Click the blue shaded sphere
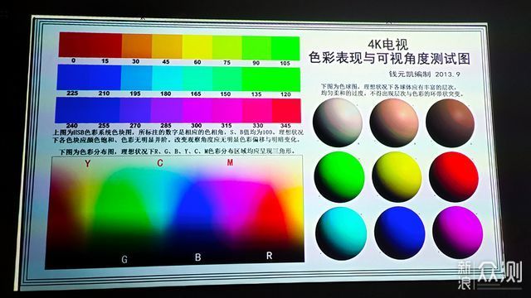The width and height of the screenshot is (531, 298). click(x=400, y=233)
